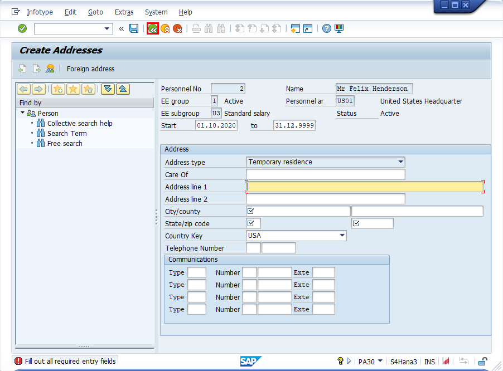Click the blue Help question mark icon
Viewport: 503px width, 371px height.
[327, 28]
